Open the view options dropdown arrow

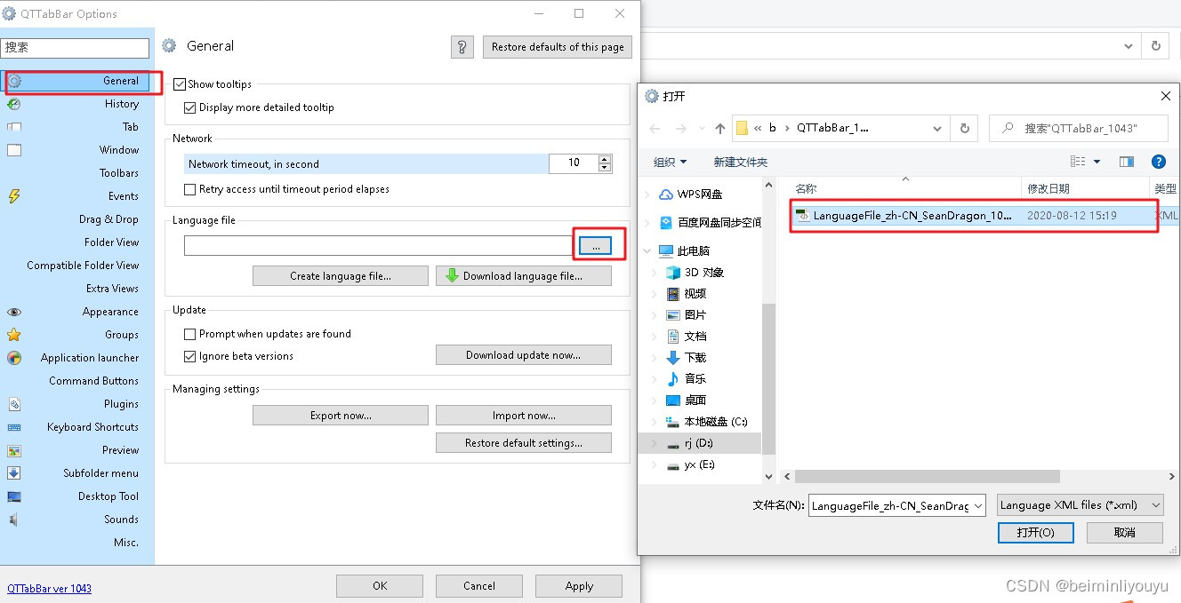pos(1097,162)
